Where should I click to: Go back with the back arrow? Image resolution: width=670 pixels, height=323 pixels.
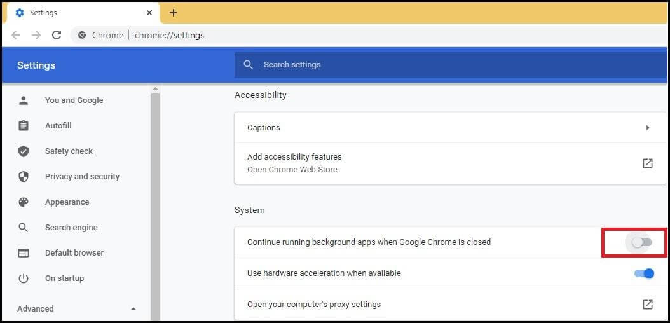coord(16,35)
